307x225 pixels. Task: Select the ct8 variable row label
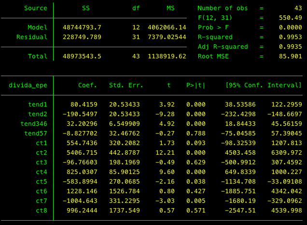tap(42, 211)
